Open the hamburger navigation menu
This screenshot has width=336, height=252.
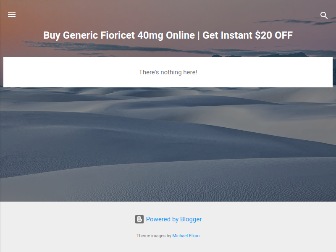click(x=12, y=14)
